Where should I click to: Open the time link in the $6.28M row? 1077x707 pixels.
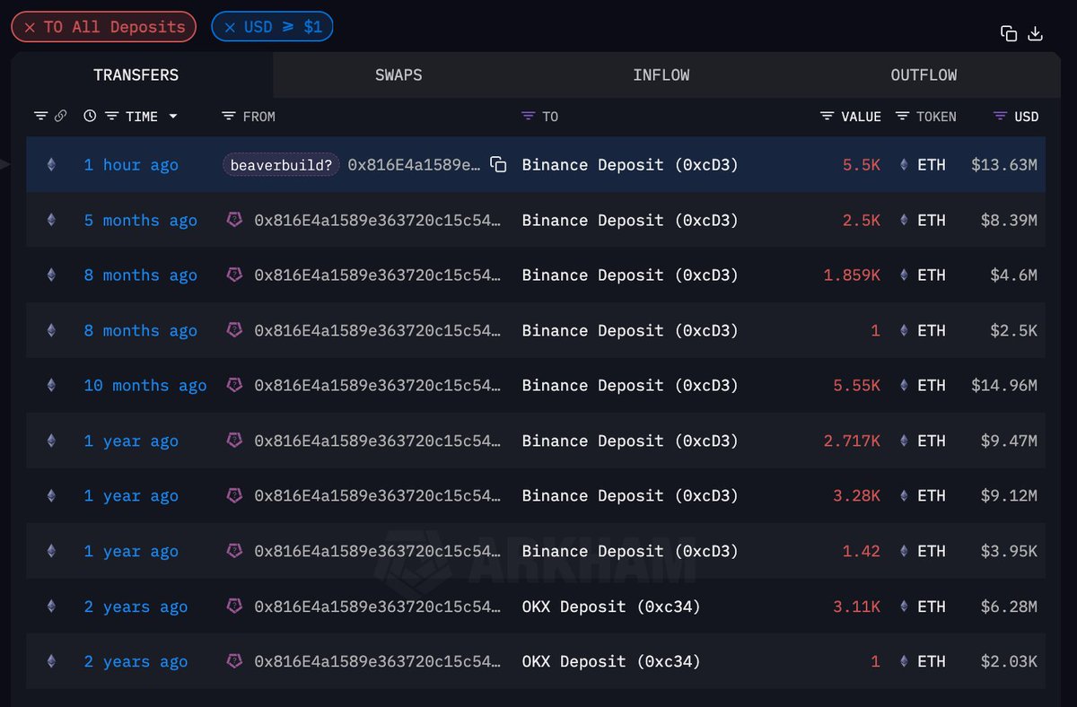click(x=136, y=607)
